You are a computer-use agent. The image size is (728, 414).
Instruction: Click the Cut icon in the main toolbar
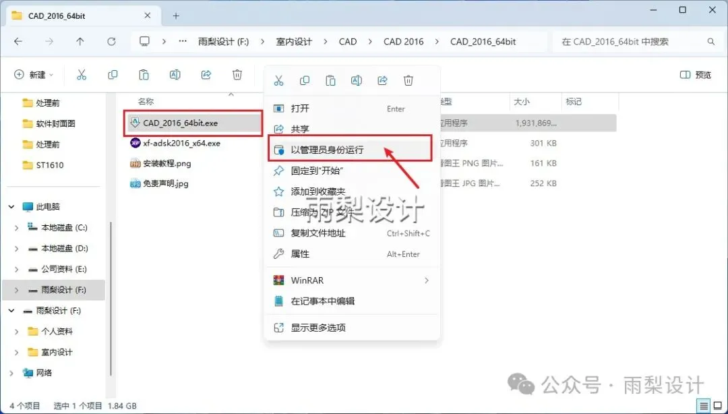[82, 75]
